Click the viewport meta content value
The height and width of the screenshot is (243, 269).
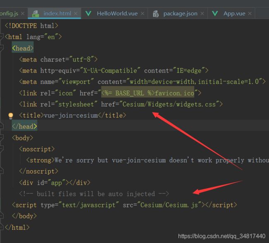tap(194, 82)
